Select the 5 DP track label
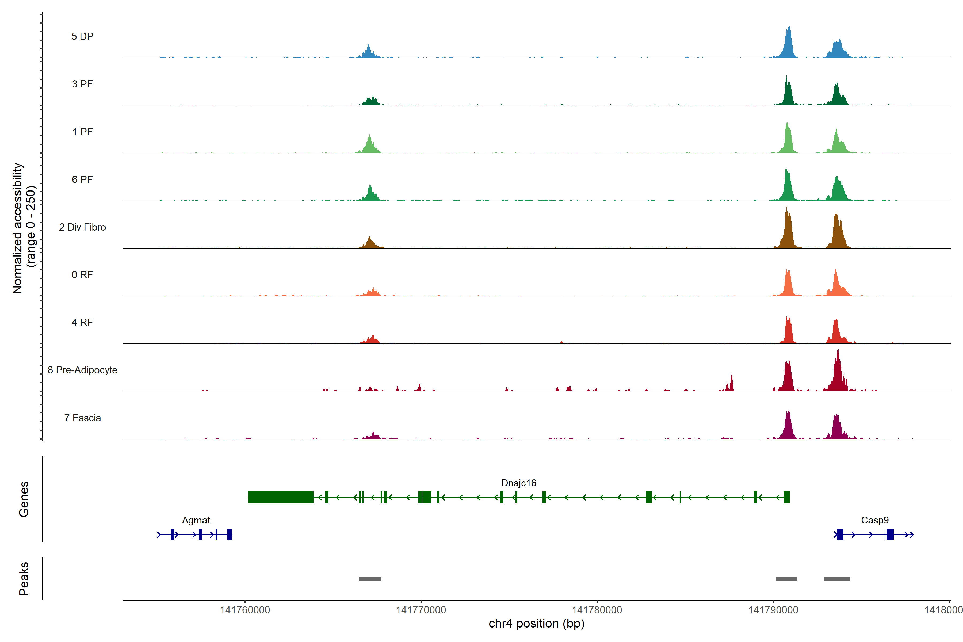The height and width of the screenshot is (642, 963). pos(82,36)
